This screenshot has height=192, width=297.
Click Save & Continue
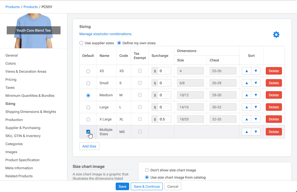147,186
